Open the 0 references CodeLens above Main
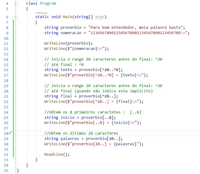The height and width of the screenshot is (174, 200). (x=41, y=13)
